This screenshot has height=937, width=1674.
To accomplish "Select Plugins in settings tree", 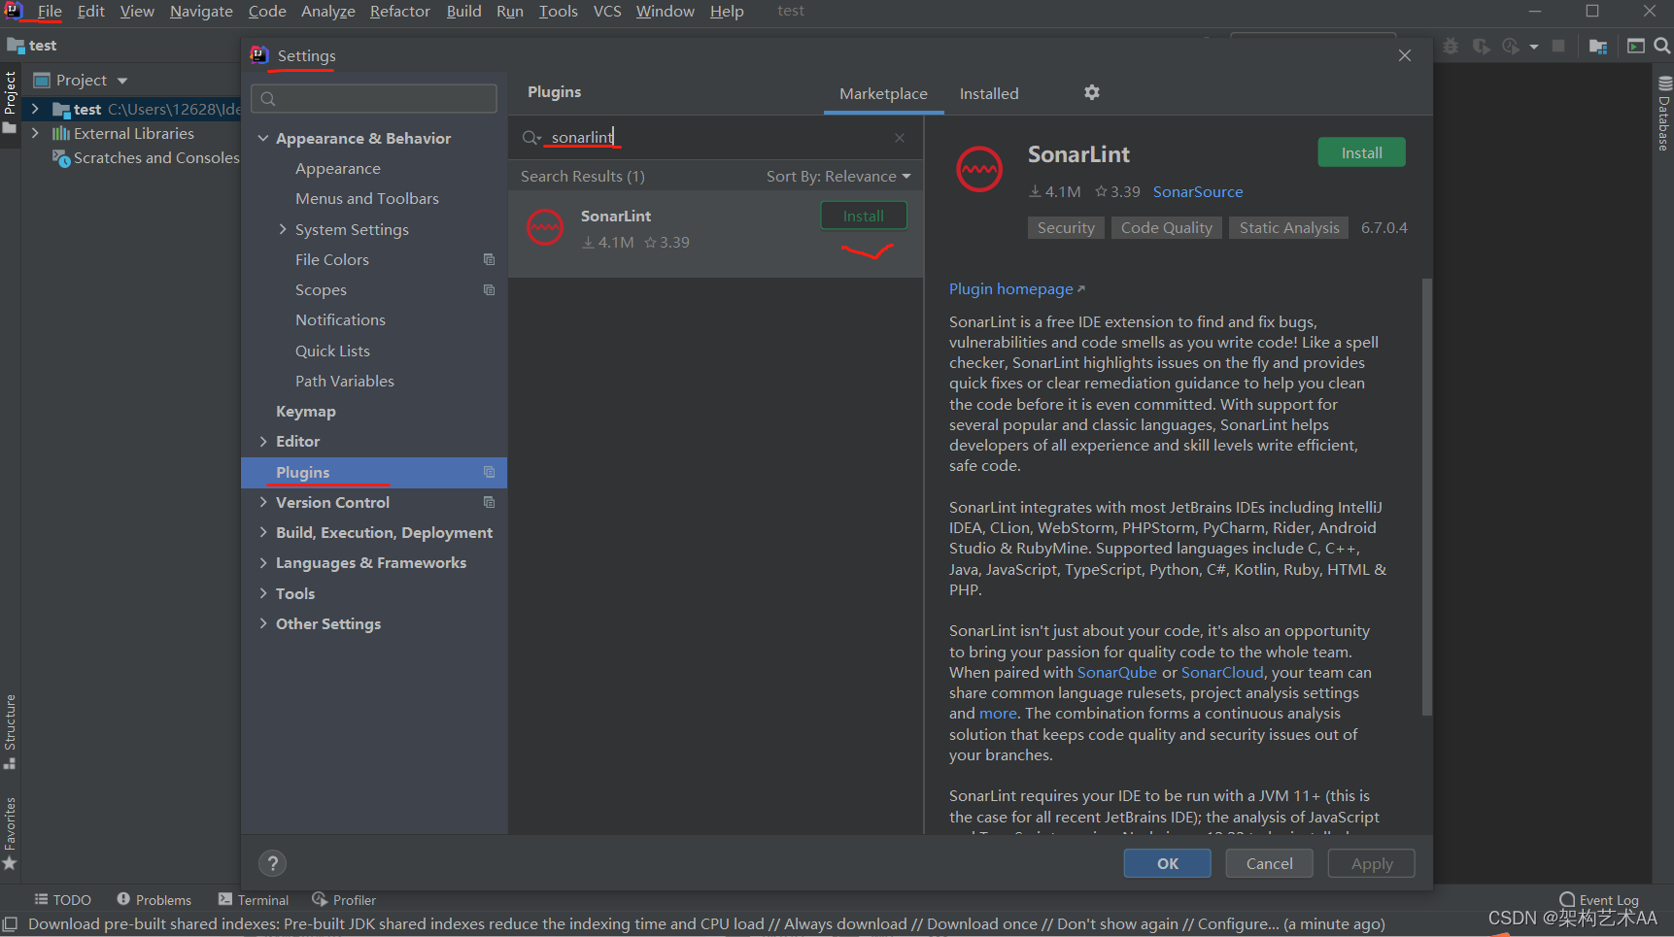I will [x=374, y=472].
